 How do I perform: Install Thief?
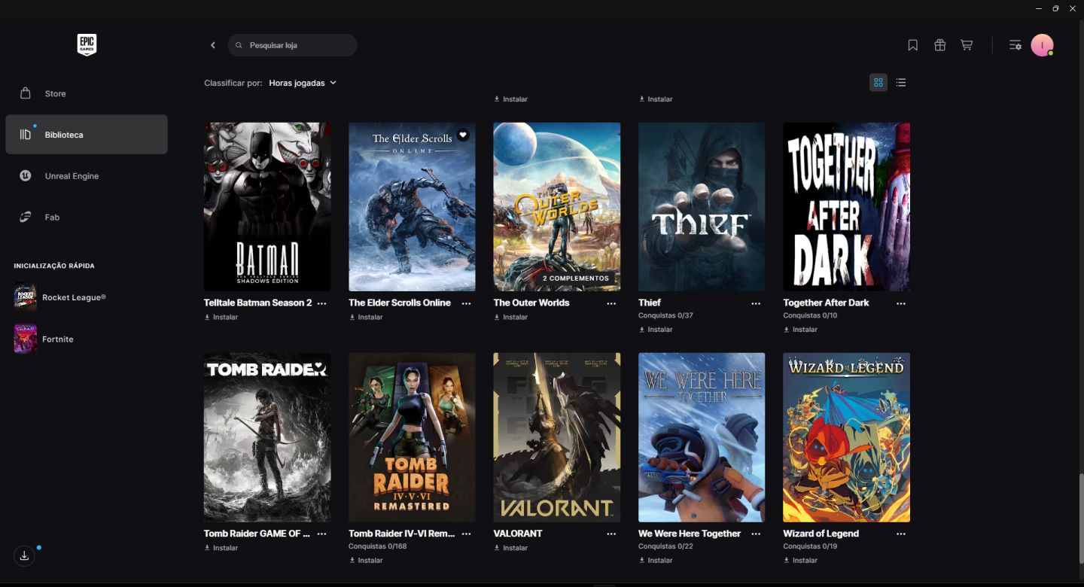tap(656, 330)
